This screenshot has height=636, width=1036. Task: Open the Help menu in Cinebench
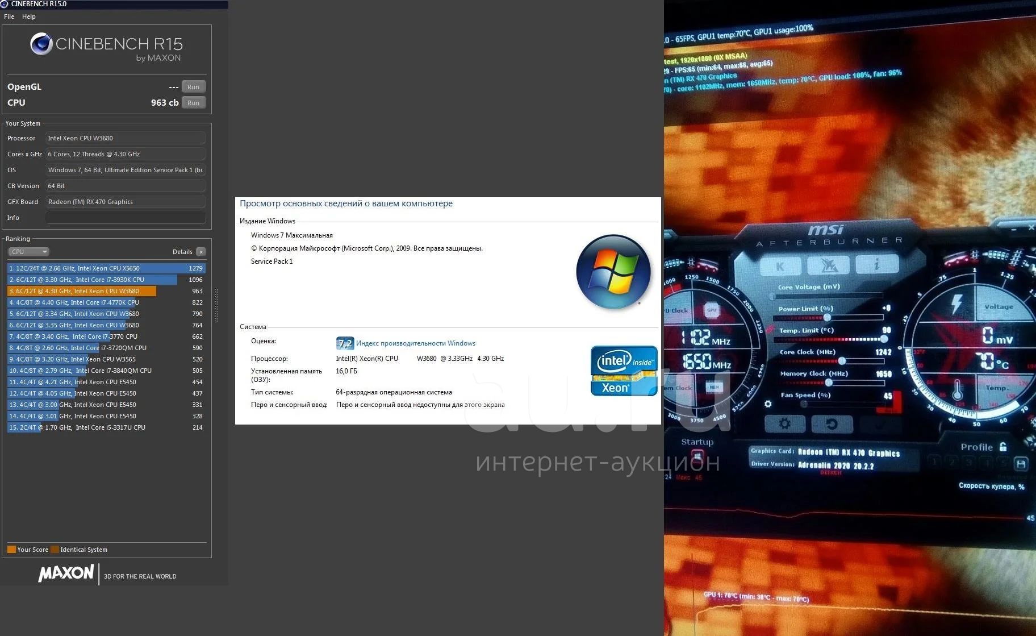(29, 16)
